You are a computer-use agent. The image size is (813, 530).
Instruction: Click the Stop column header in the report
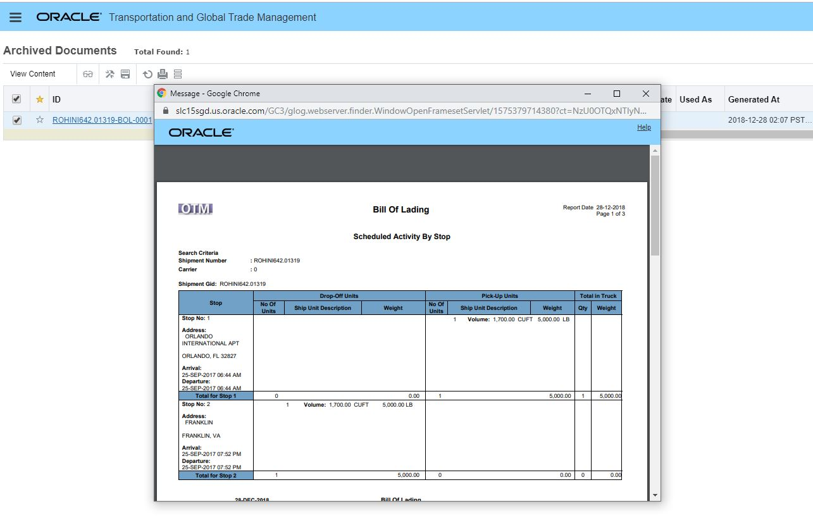(216, 303)
